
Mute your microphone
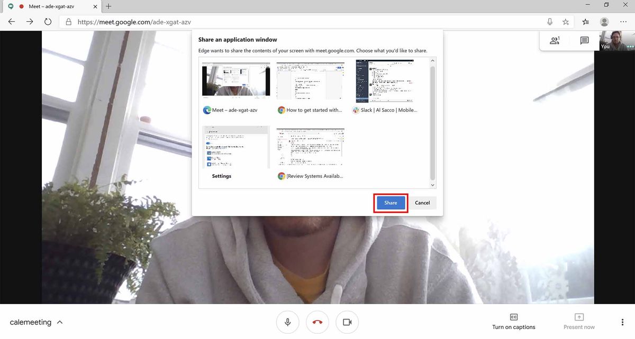pyautogui.click(x=287, y=322)
